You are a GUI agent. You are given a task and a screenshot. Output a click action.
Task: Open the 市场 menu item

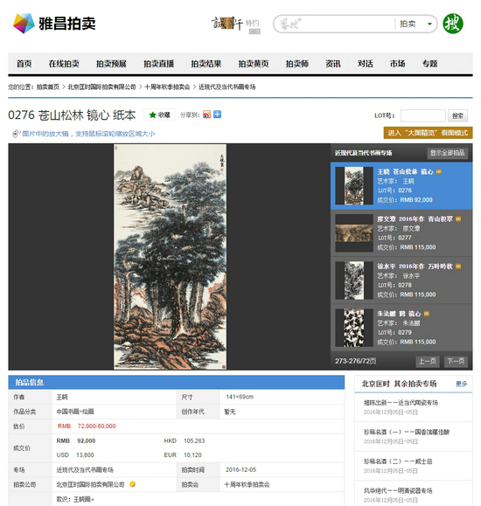(x=397, y=64)
